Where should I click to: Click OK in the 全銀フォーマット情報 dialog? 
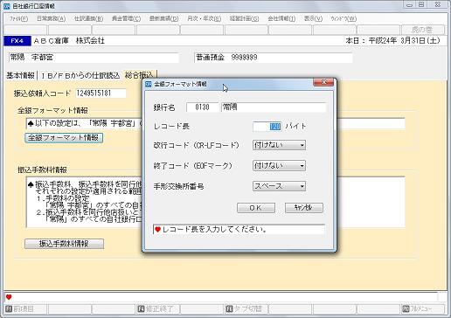(256, 208)
